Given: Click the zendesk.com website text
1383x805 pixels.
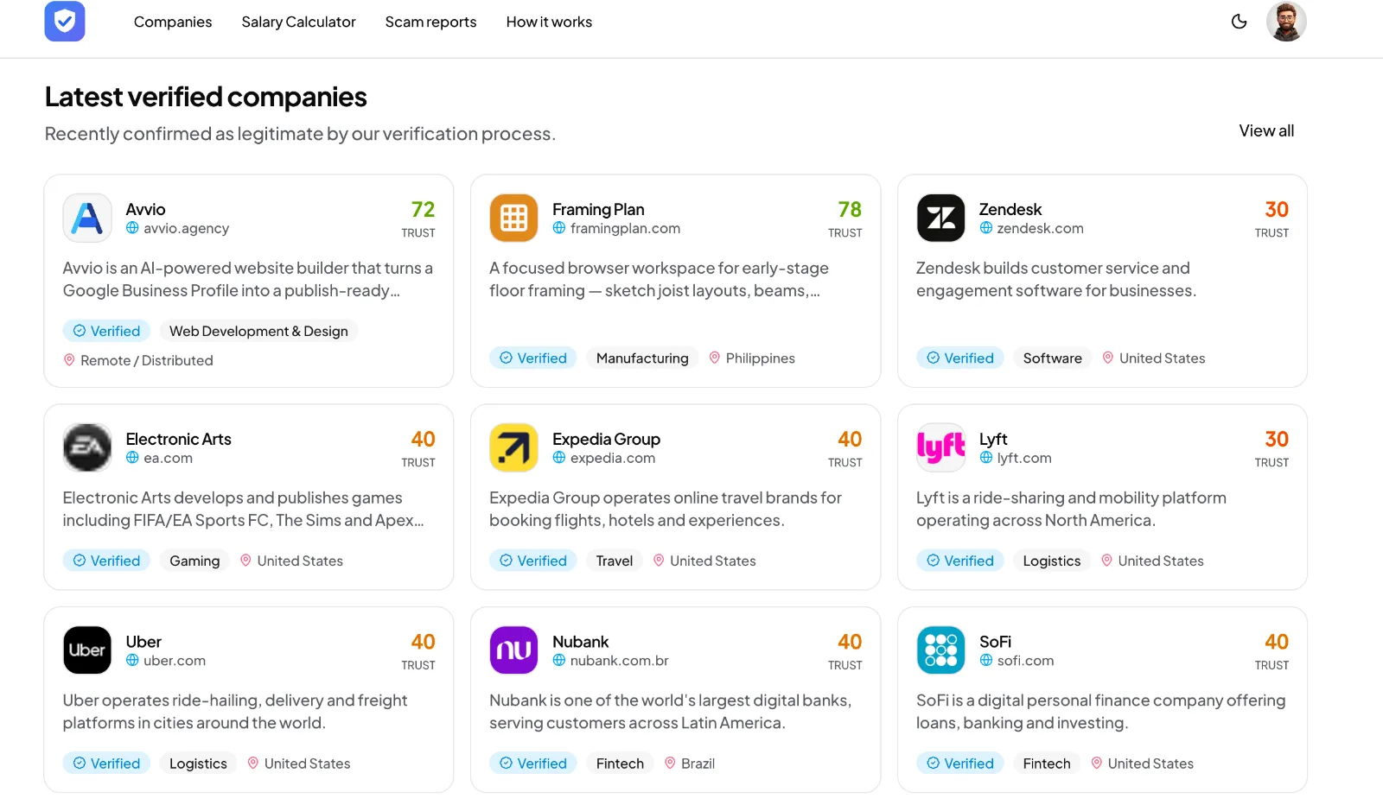Looking at the screenshot, I should (1040, 228).
